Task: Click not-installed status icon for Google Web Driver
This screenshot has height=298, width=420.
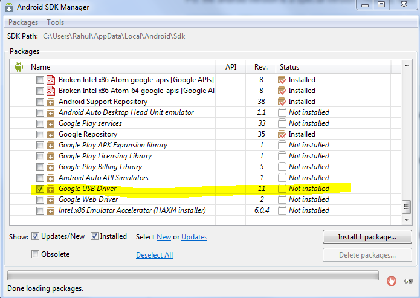Action: (282, 199)
